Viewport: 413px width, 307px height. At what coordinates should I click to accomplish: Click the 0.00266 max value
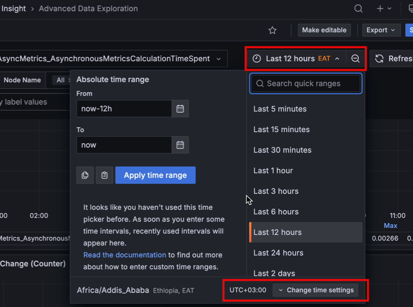click(x=385, y=238)
